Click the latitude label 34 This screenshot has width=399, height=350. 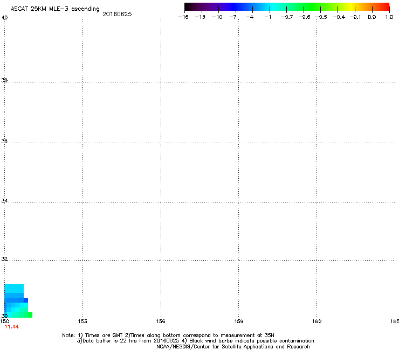(4, 201)
